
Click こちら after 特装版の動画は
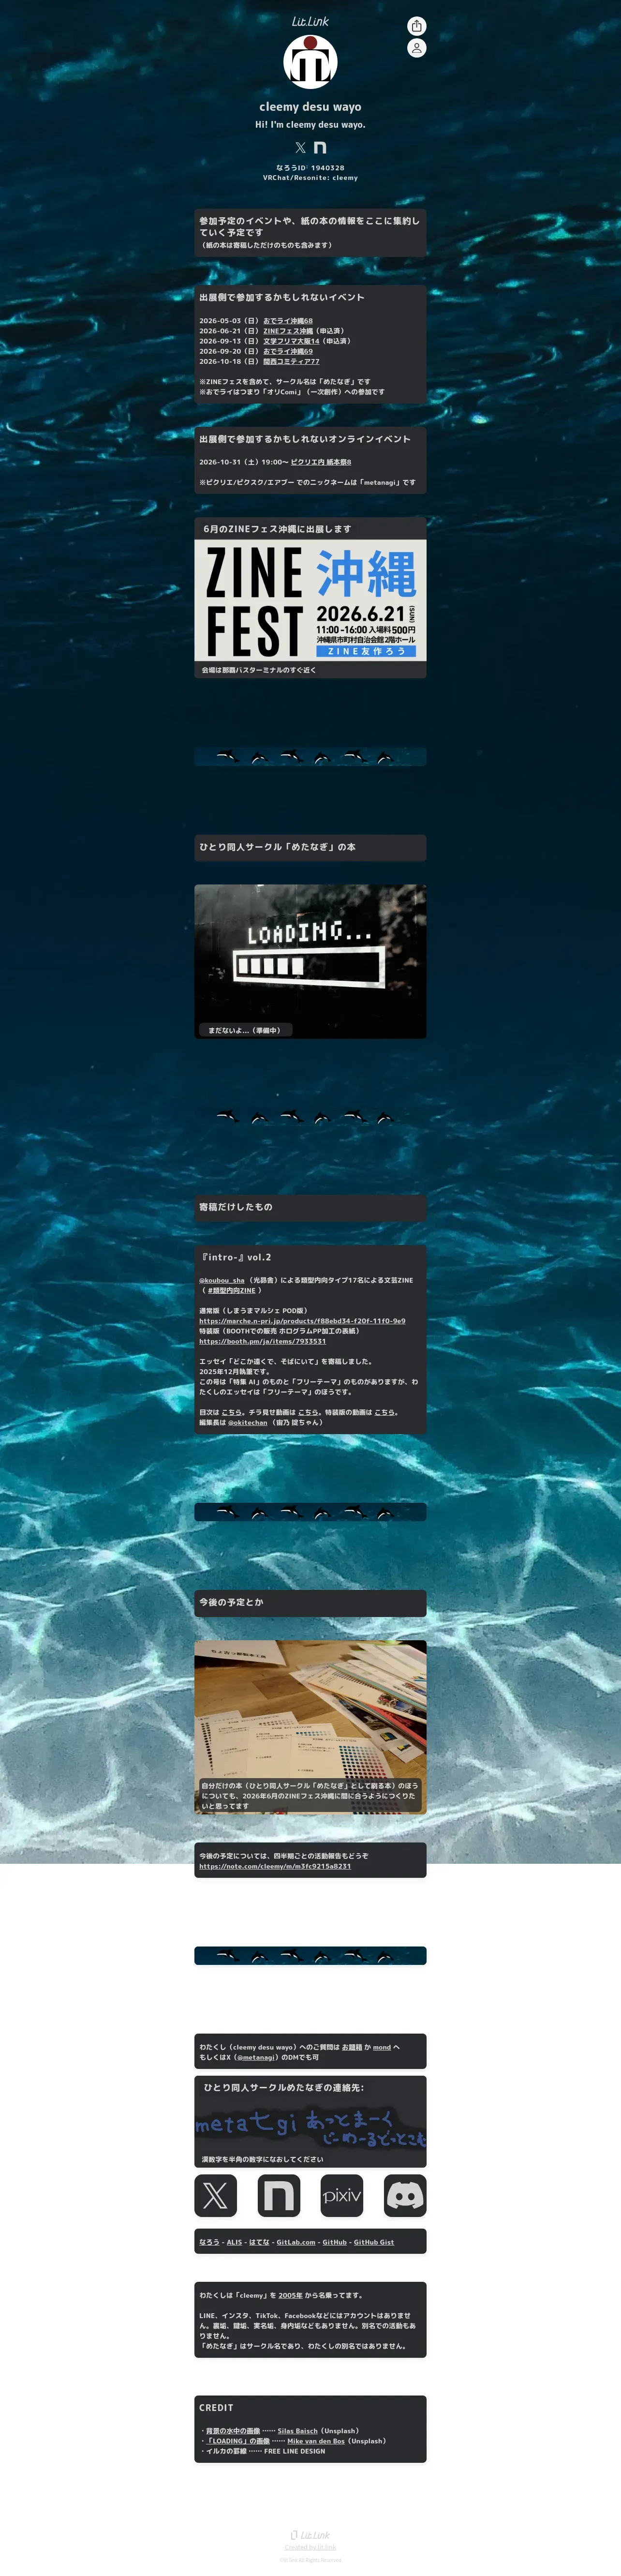coord(384,1412)
